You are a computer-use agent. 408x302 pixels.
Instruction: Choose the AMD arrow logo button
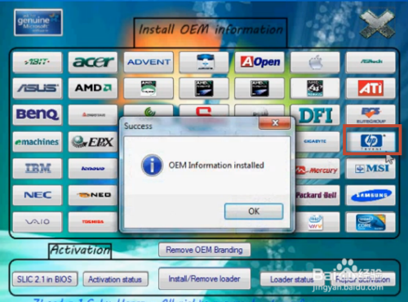pos(93,88)
